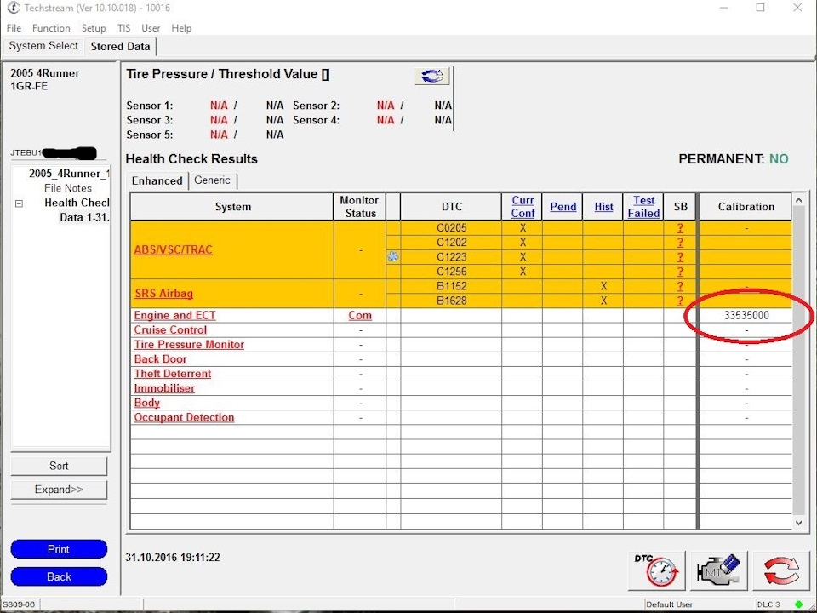Open Occupant Detection system link

point(184,417)
